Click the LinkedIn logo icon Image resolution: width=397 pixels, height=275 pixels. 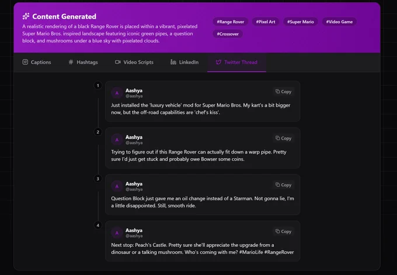[x=173, y=62]
